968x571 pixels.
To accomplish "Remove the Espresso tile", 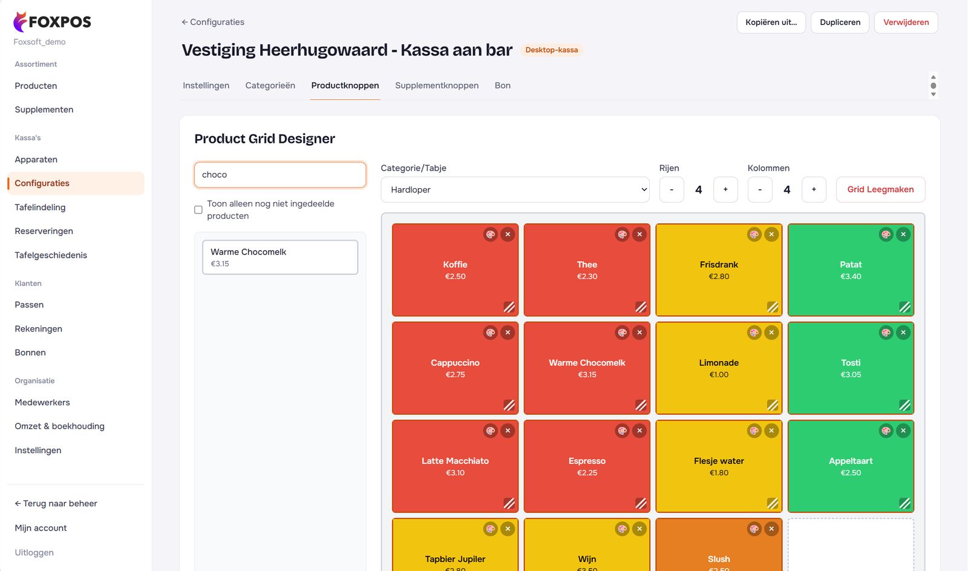I will pos(639,431).
